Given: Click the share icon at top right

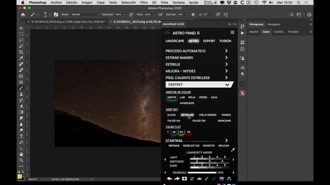Looking at the screenshot, I should (309, 14).
